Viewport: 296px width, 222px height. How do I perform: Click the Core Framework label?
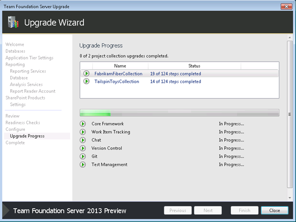(107, 124)
